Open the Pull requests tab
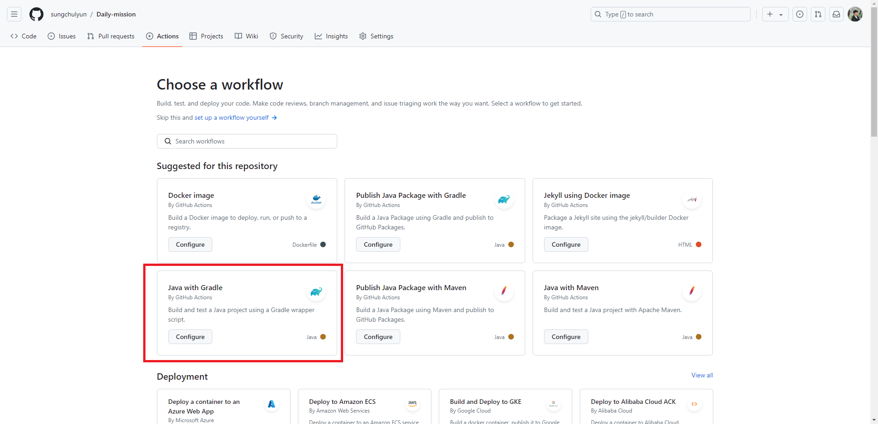 pos(111,36)
